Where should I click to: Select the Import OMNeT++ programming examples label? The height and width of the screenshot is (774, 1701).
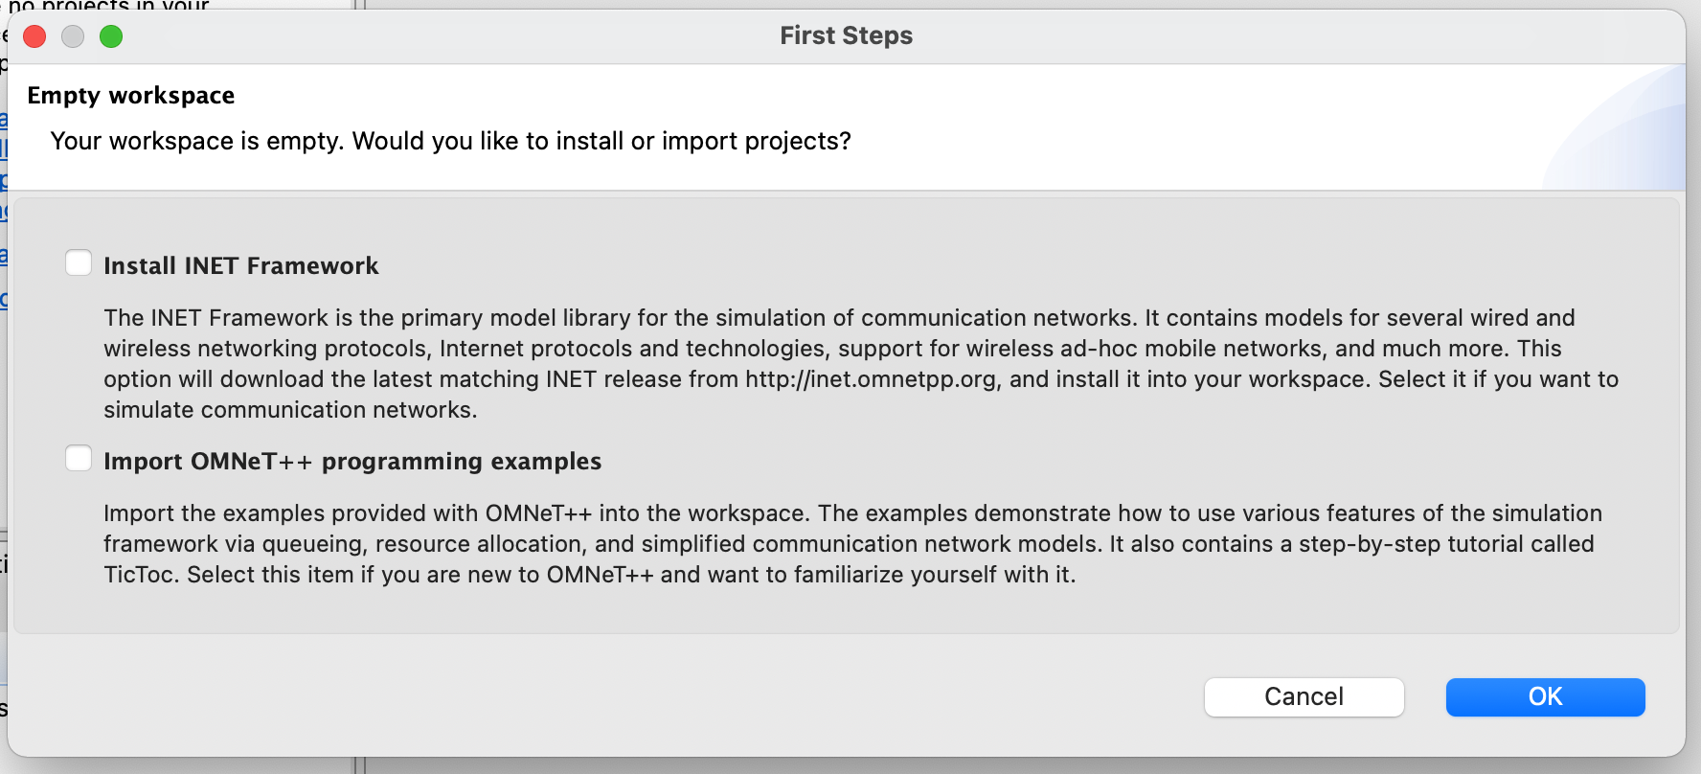click(352, 461)
